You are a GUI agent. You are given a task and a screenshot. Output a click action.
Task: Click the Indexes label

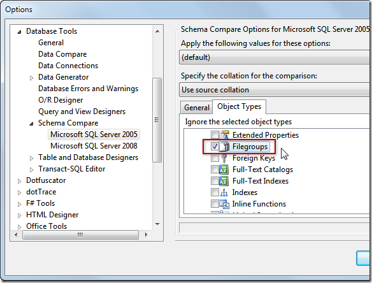coord(245,192)
